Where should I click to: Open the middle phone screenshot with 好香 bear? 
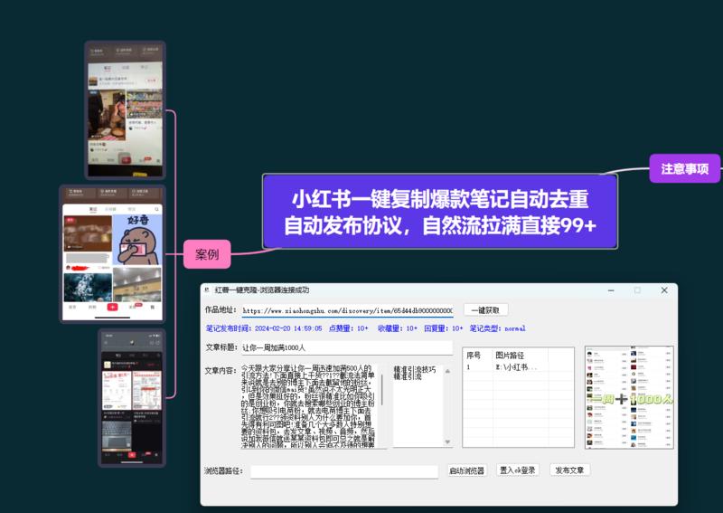[x=112, y=254]
